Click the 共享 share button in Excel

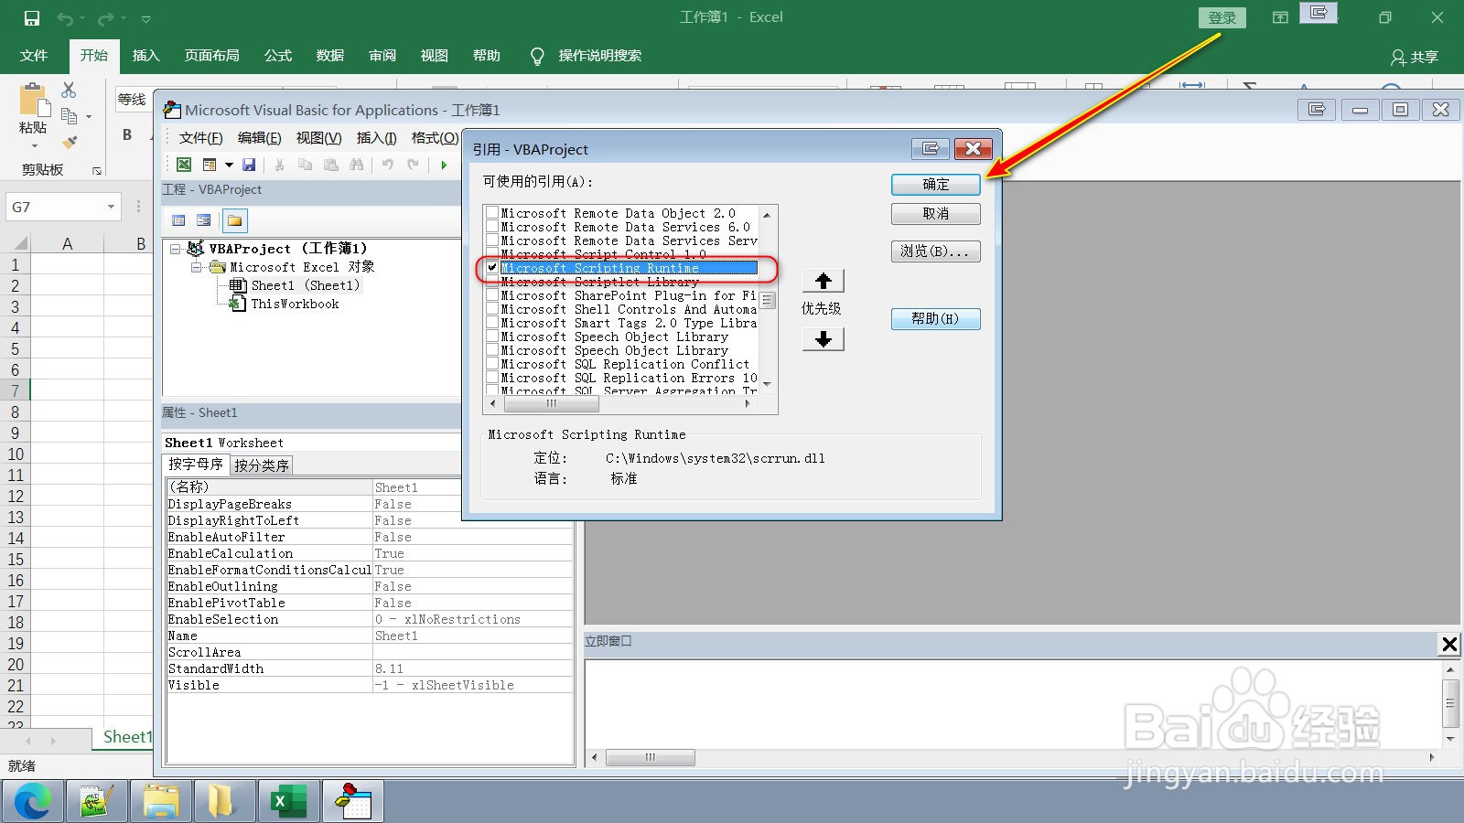pos(1415,57)
